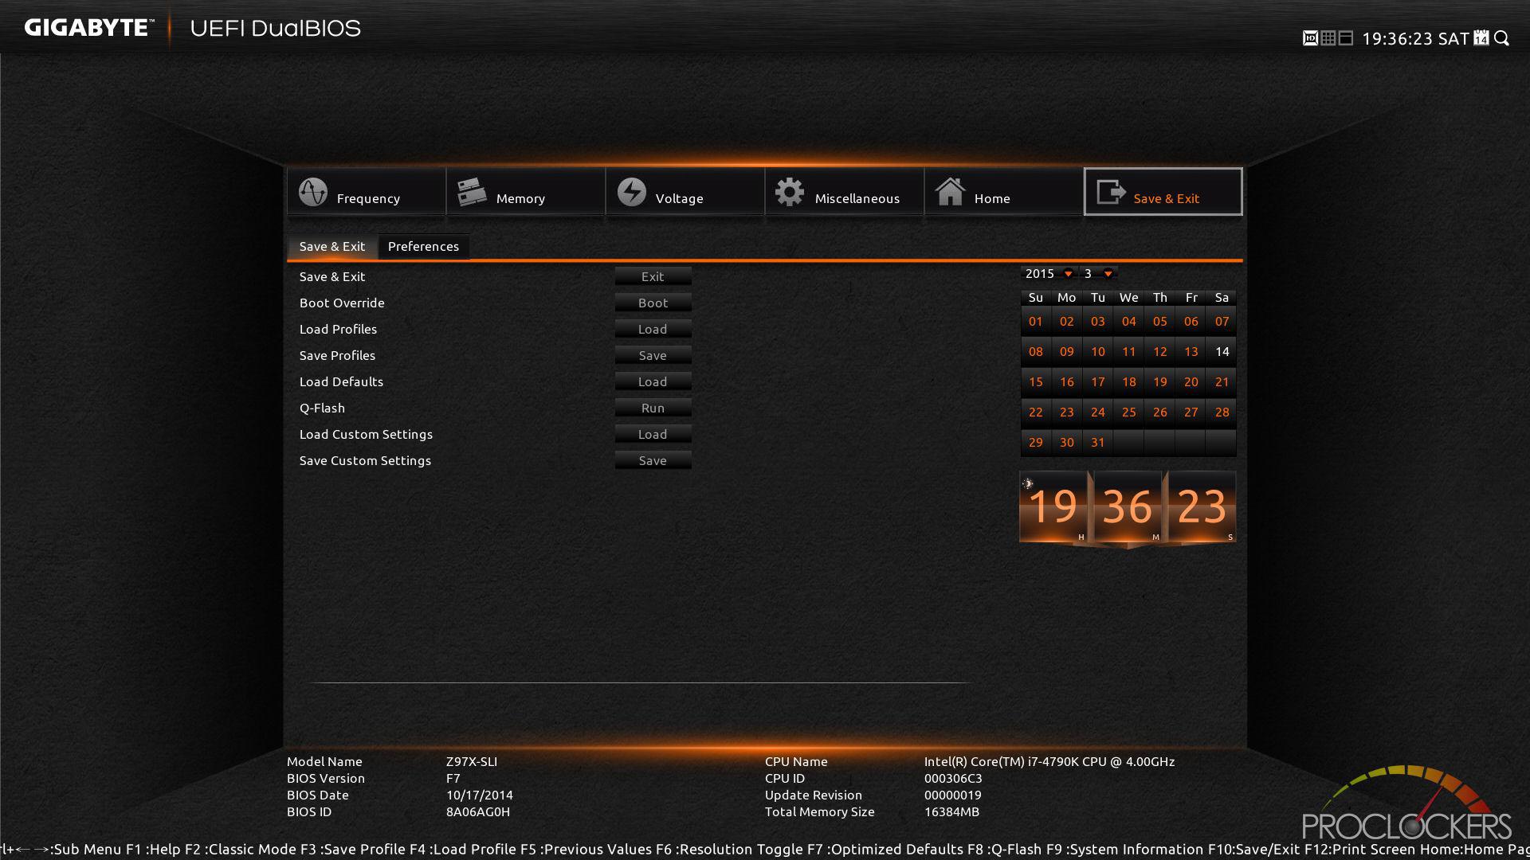Click Load button for Load Custom Settings

653,434
